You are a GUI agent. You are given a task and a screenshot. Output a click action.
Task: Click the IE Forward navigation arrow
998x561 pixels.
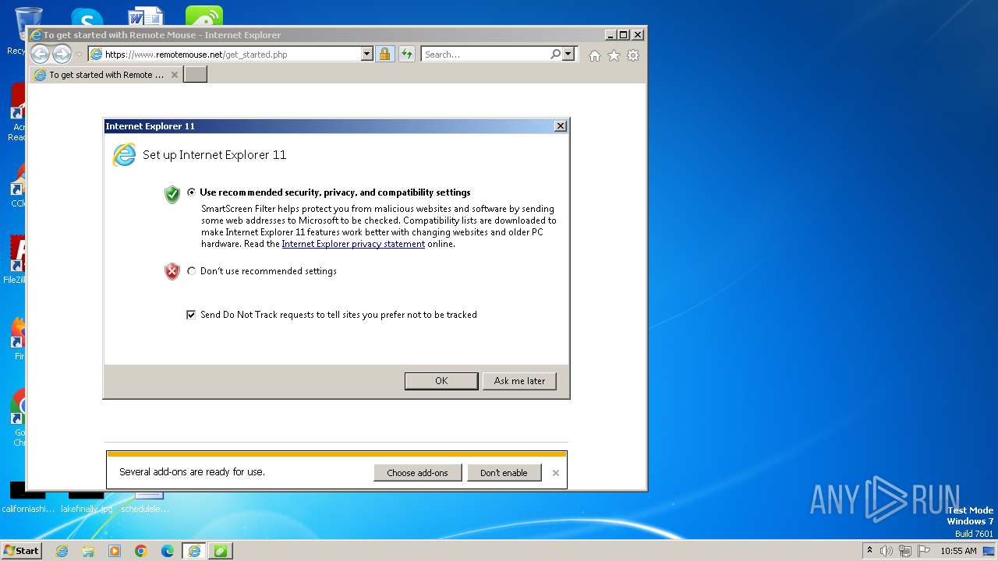(62, 55)
